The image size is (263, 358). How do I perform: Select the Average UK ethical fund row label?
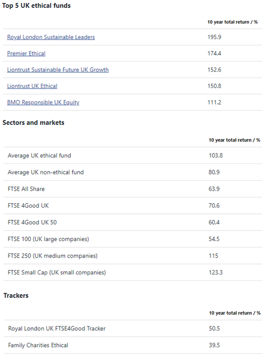tap(39, 156)
